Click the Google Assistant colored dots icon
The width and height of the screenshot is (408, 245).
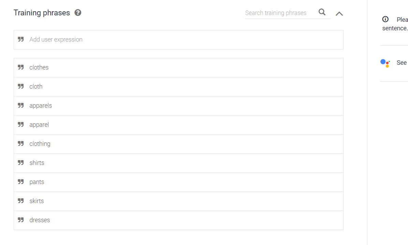(x=385, y=63)
